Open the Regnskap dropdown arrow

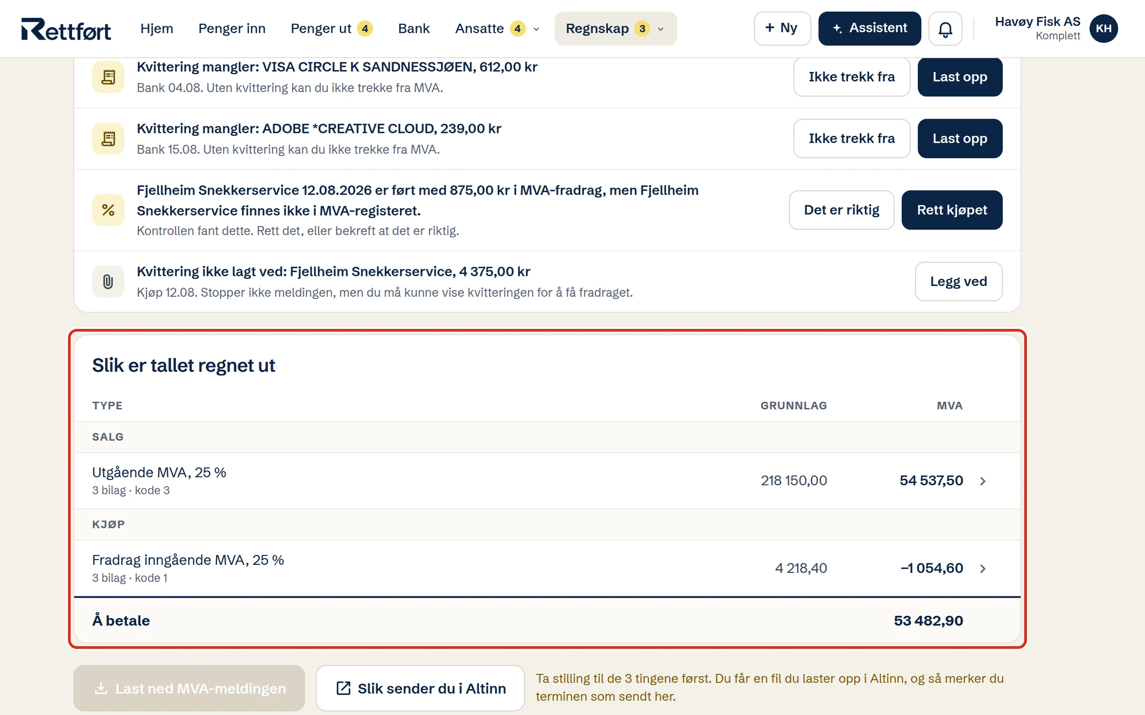(661, 30)
